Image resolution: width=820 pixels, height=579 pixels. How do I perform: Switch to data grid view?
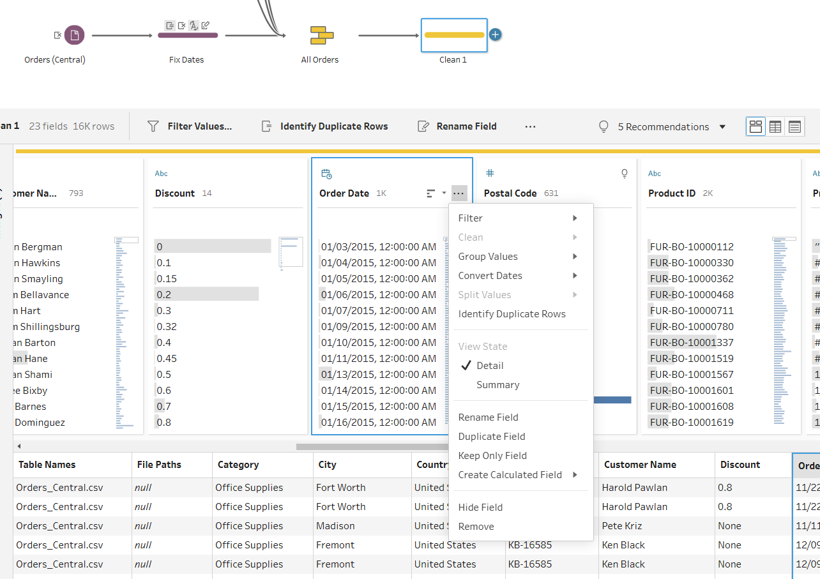775,126
